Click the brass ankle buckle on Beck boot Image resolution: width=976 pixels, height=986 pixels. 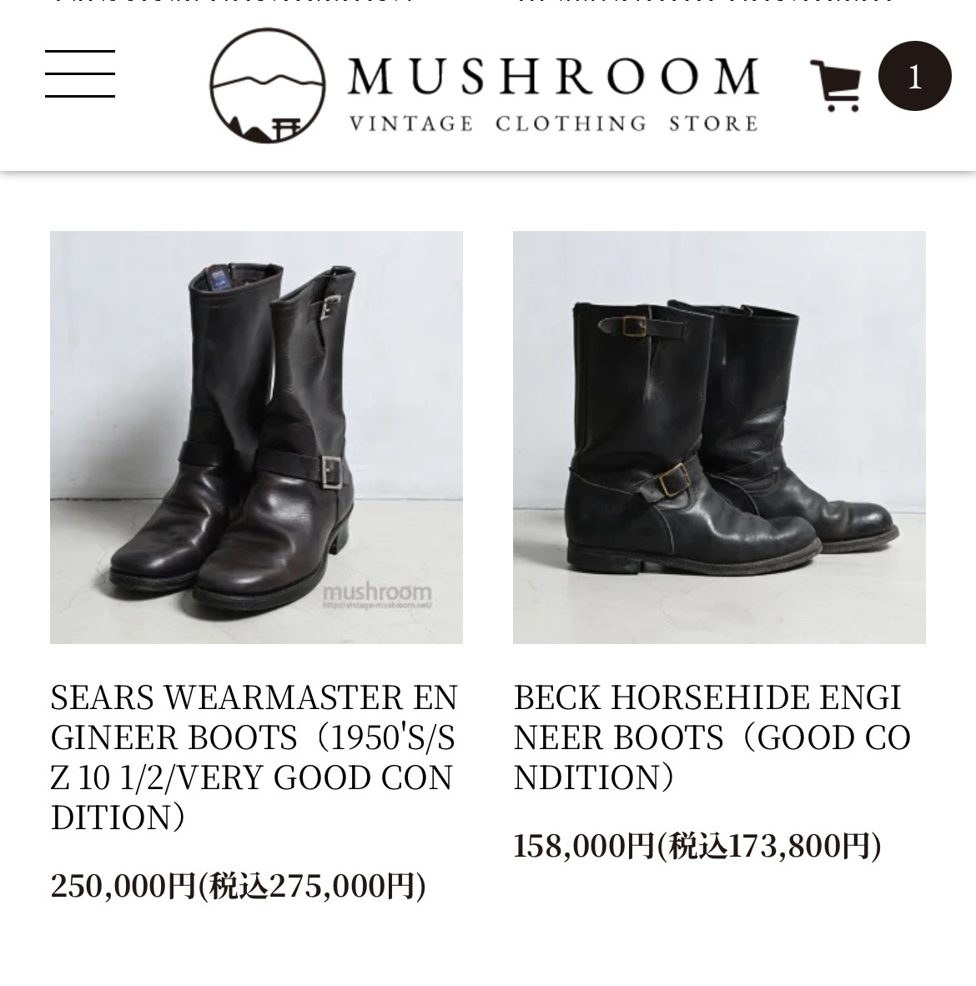click(x=673, y=480)
